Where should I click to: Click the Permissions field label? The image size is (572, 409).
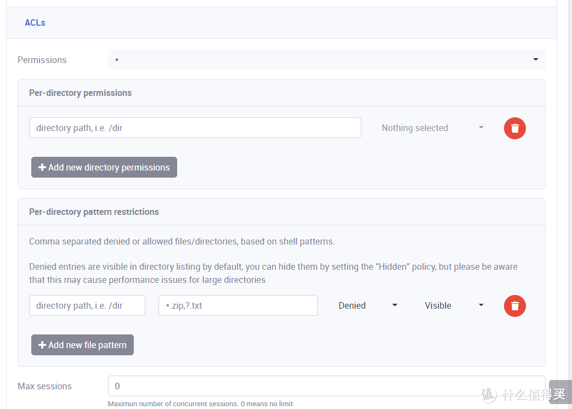(x=42, y=60)
